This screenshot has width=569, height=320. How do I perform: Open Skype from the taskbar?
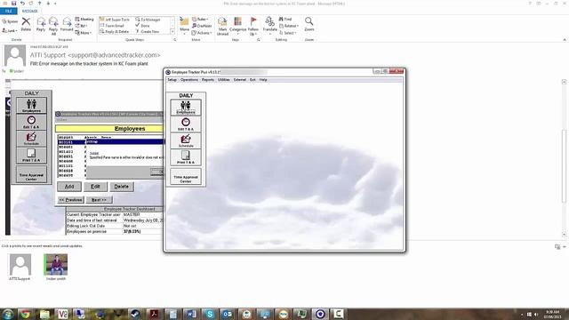(x=210, y=314)
